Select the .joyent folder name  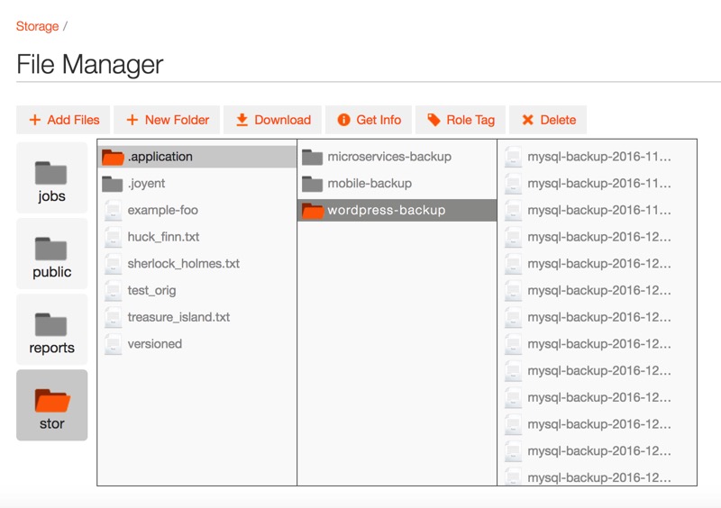pos(146,184)
